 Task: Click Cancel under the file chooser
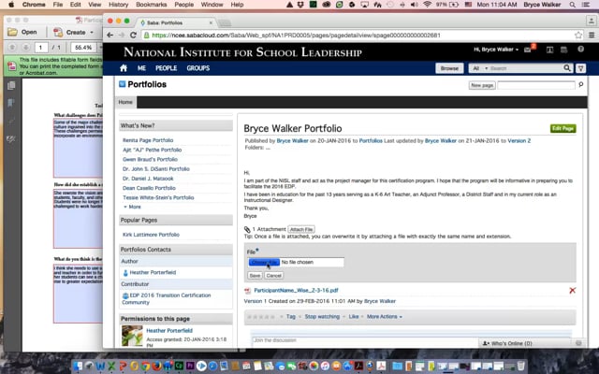click(x=274, y=276)
